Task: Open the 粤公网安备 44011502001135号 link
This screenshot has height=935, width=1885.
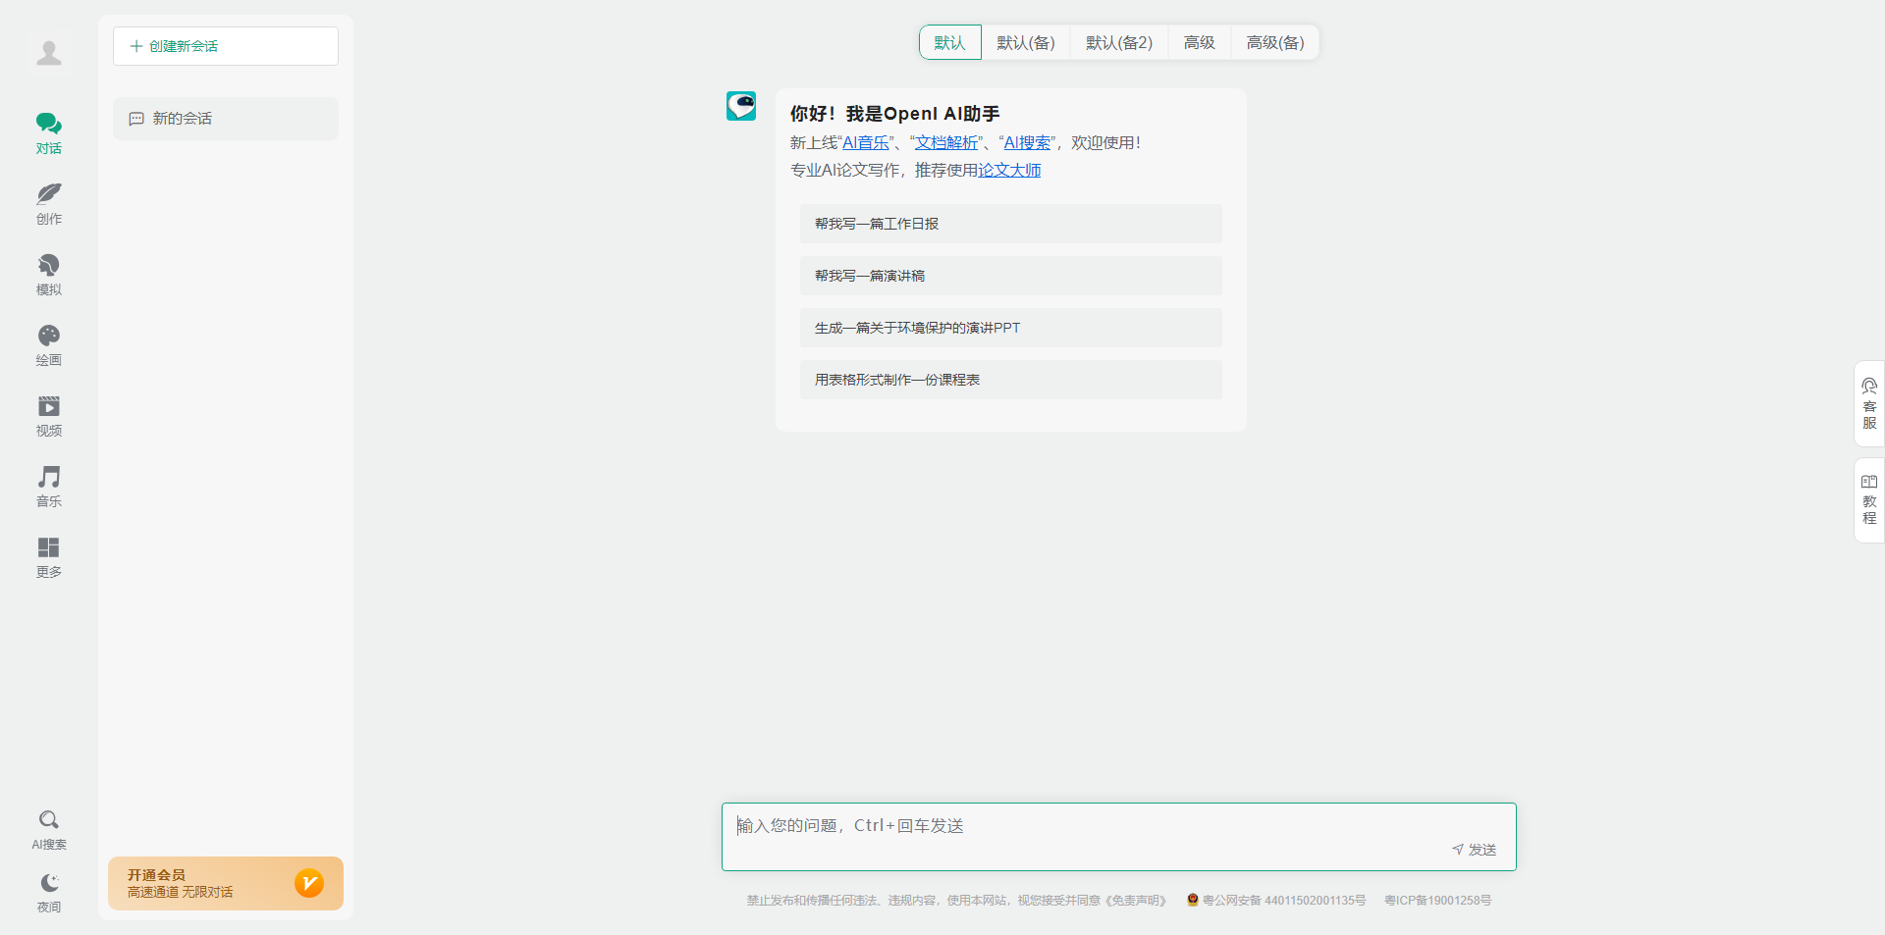Action: coord(1284,901)
